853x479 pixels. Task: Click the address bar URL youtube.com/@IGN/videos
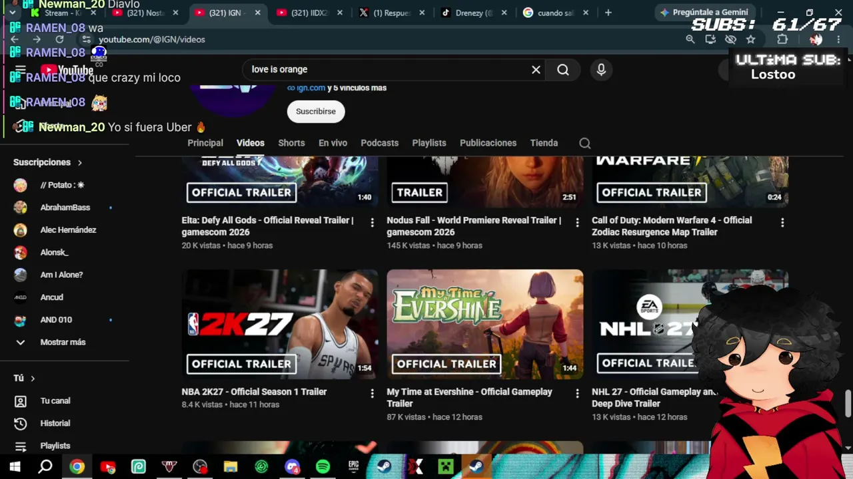tap(152, 39)
